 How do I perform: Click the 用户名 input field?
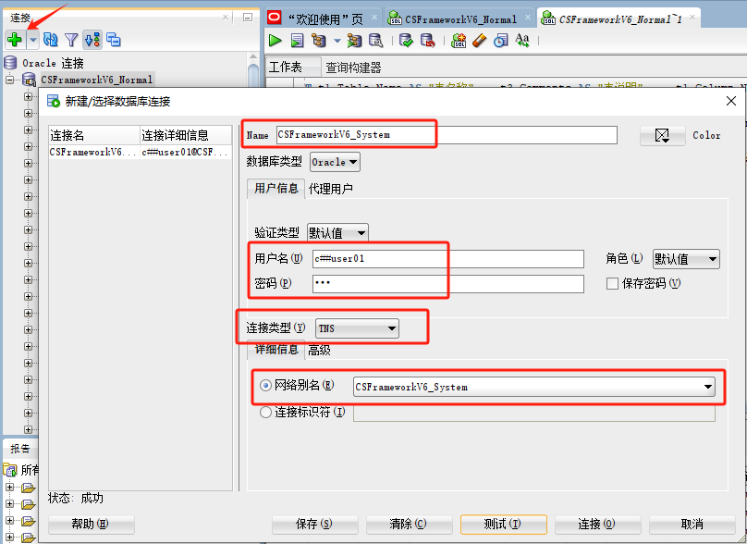pos(448,259)
